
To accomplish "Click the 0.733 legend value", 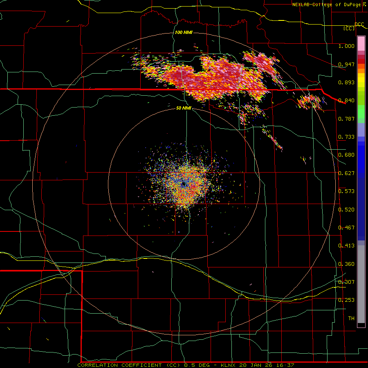I will (346, 137).
